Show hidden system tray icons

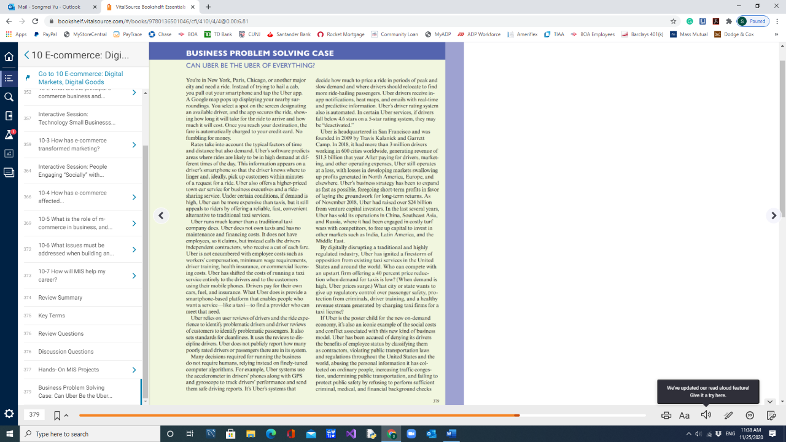tap(689, 434)
